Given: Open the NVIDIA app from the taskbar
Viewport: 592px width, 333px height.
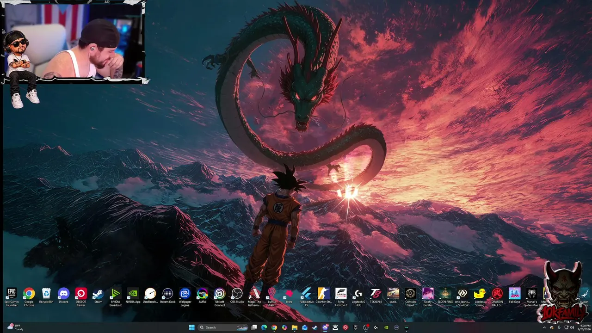Looking at the screenshot, I should (386, 327).
